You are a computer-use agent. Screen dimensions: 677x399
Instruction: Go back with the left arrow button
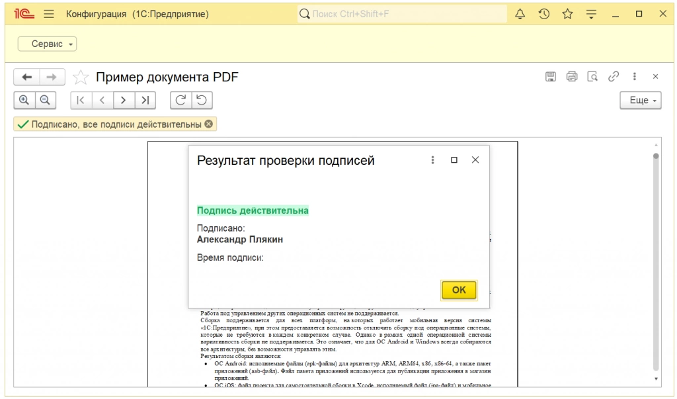pyautogui.click(x=26, y=77)
